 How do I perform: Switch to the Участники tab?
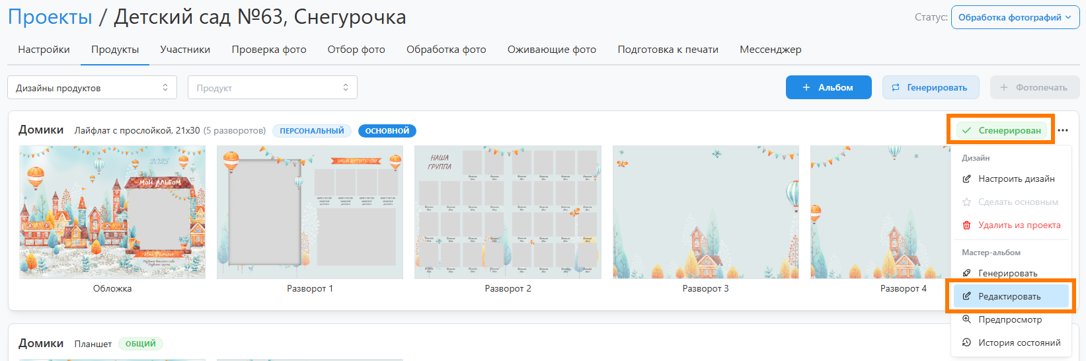pyautogui.click(x=185, y=50)
